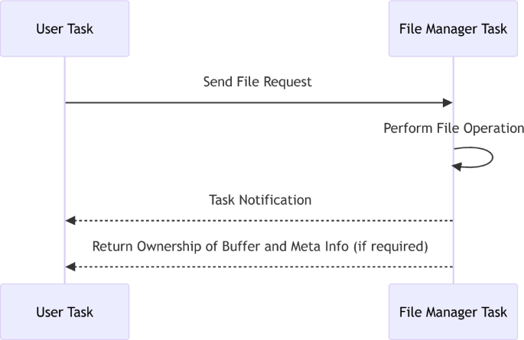Click the dashed Task Notification arrow line
Image resolution: width=524 pixels, height=340 pixels.
pyautogui.click(x=260, y=221)
